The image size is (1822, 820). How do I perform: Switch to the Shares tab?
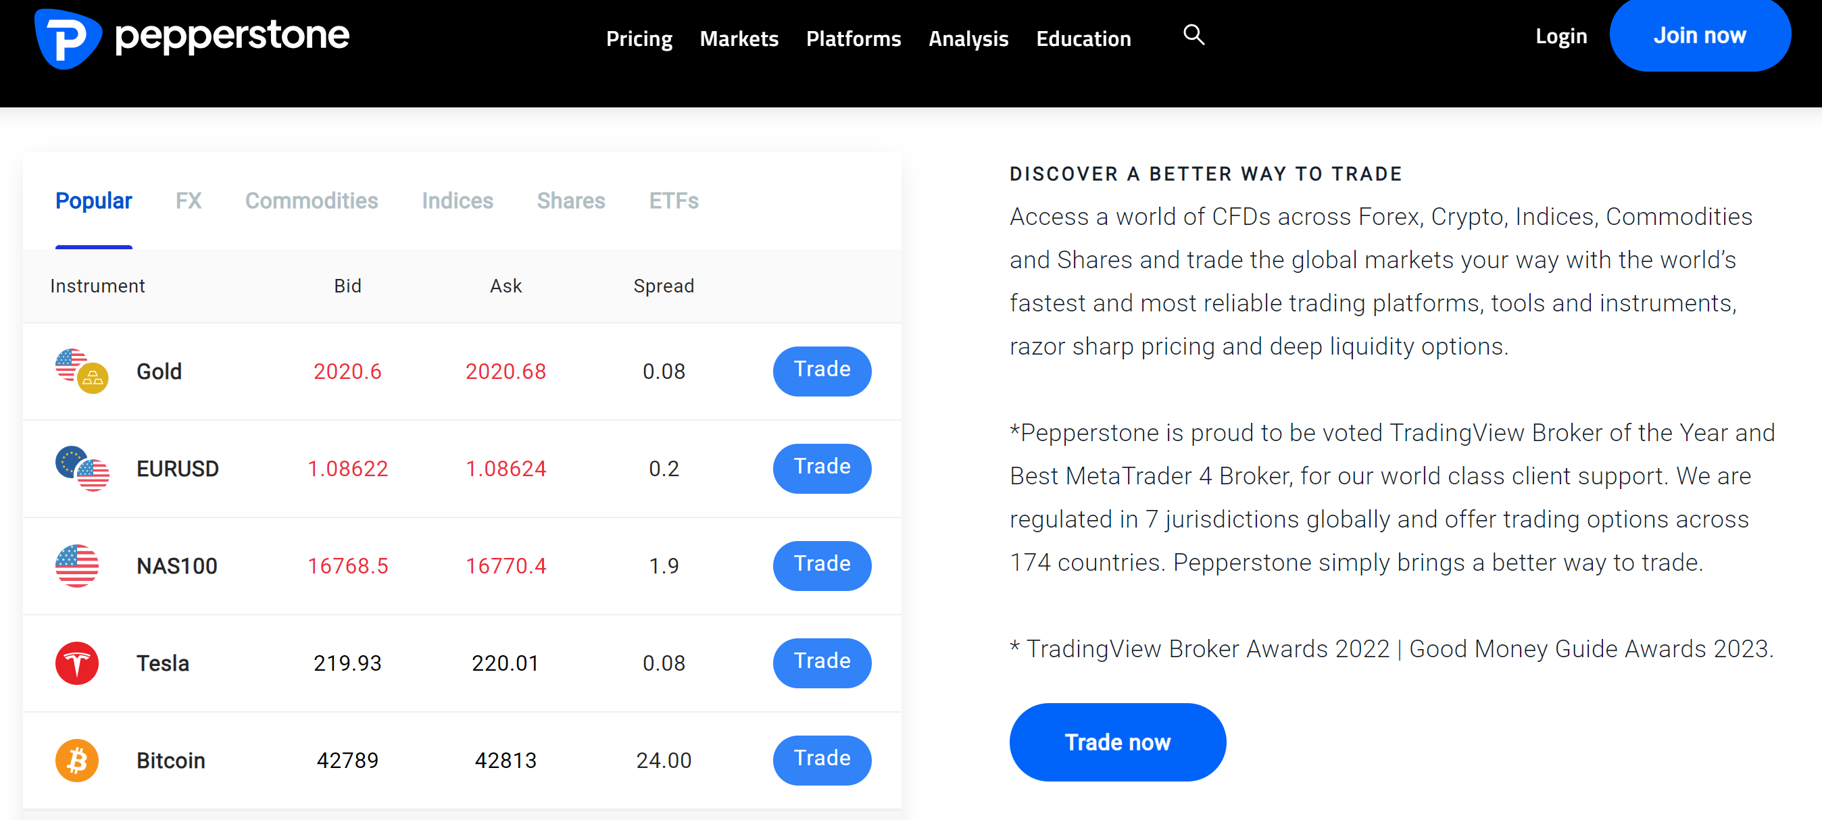(x=571, y=201)
